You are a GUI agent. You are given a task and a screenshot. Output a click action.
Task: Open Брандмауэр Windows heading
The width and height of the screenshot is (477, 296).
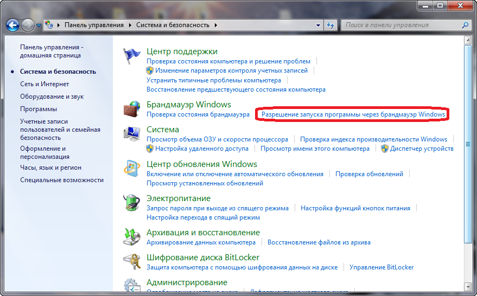189,104
